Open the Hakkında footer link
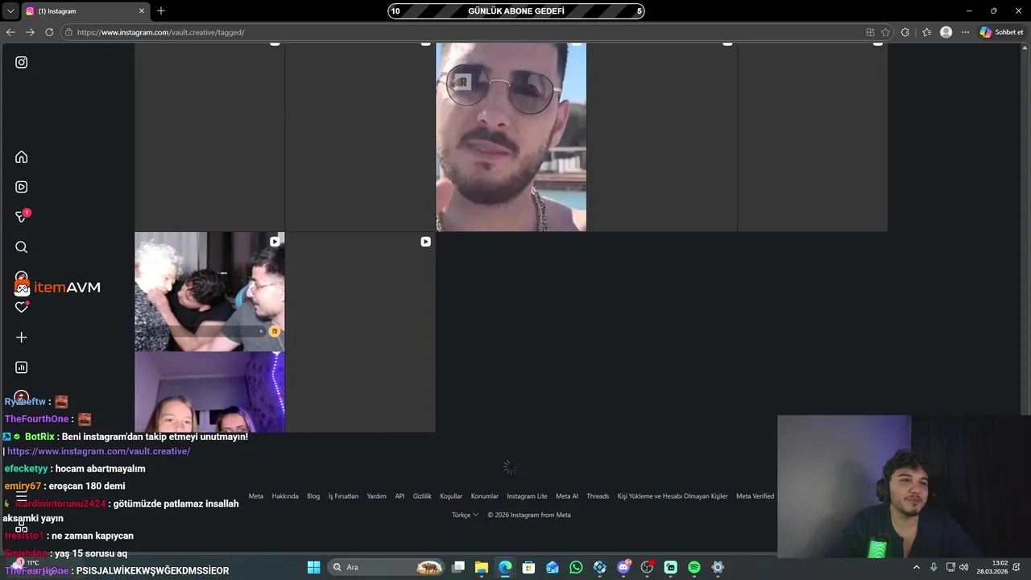The height and width of the screenshot is (580, 1031). 285,496
